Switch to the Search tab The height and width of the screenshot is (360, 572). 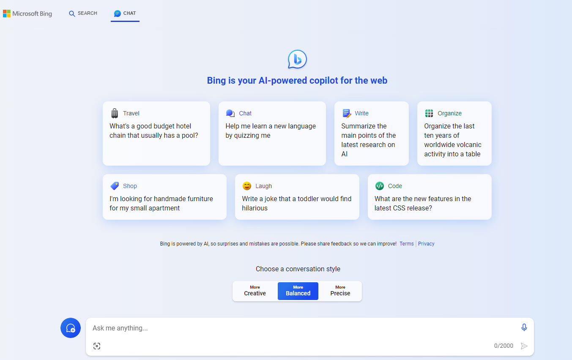(83, 14)
